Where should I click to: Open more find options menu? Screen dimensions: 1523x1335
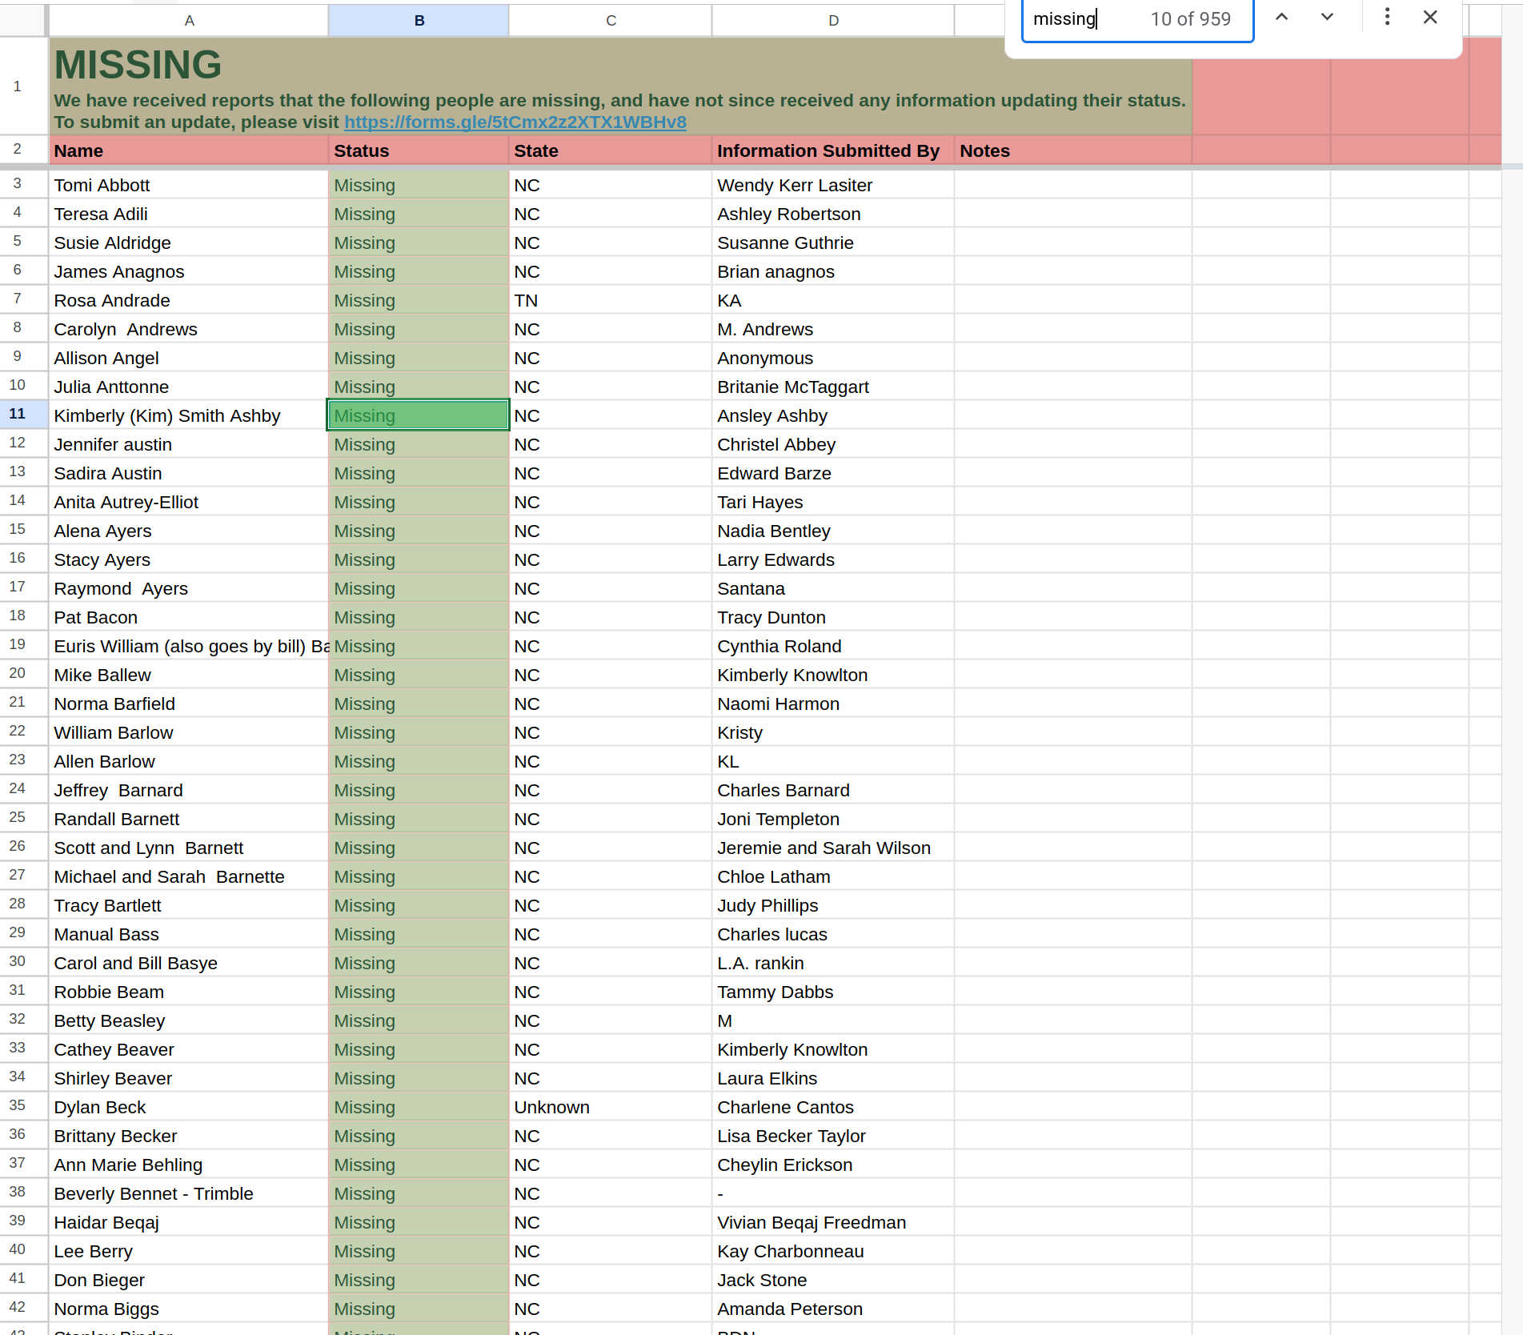(1387, 18)
